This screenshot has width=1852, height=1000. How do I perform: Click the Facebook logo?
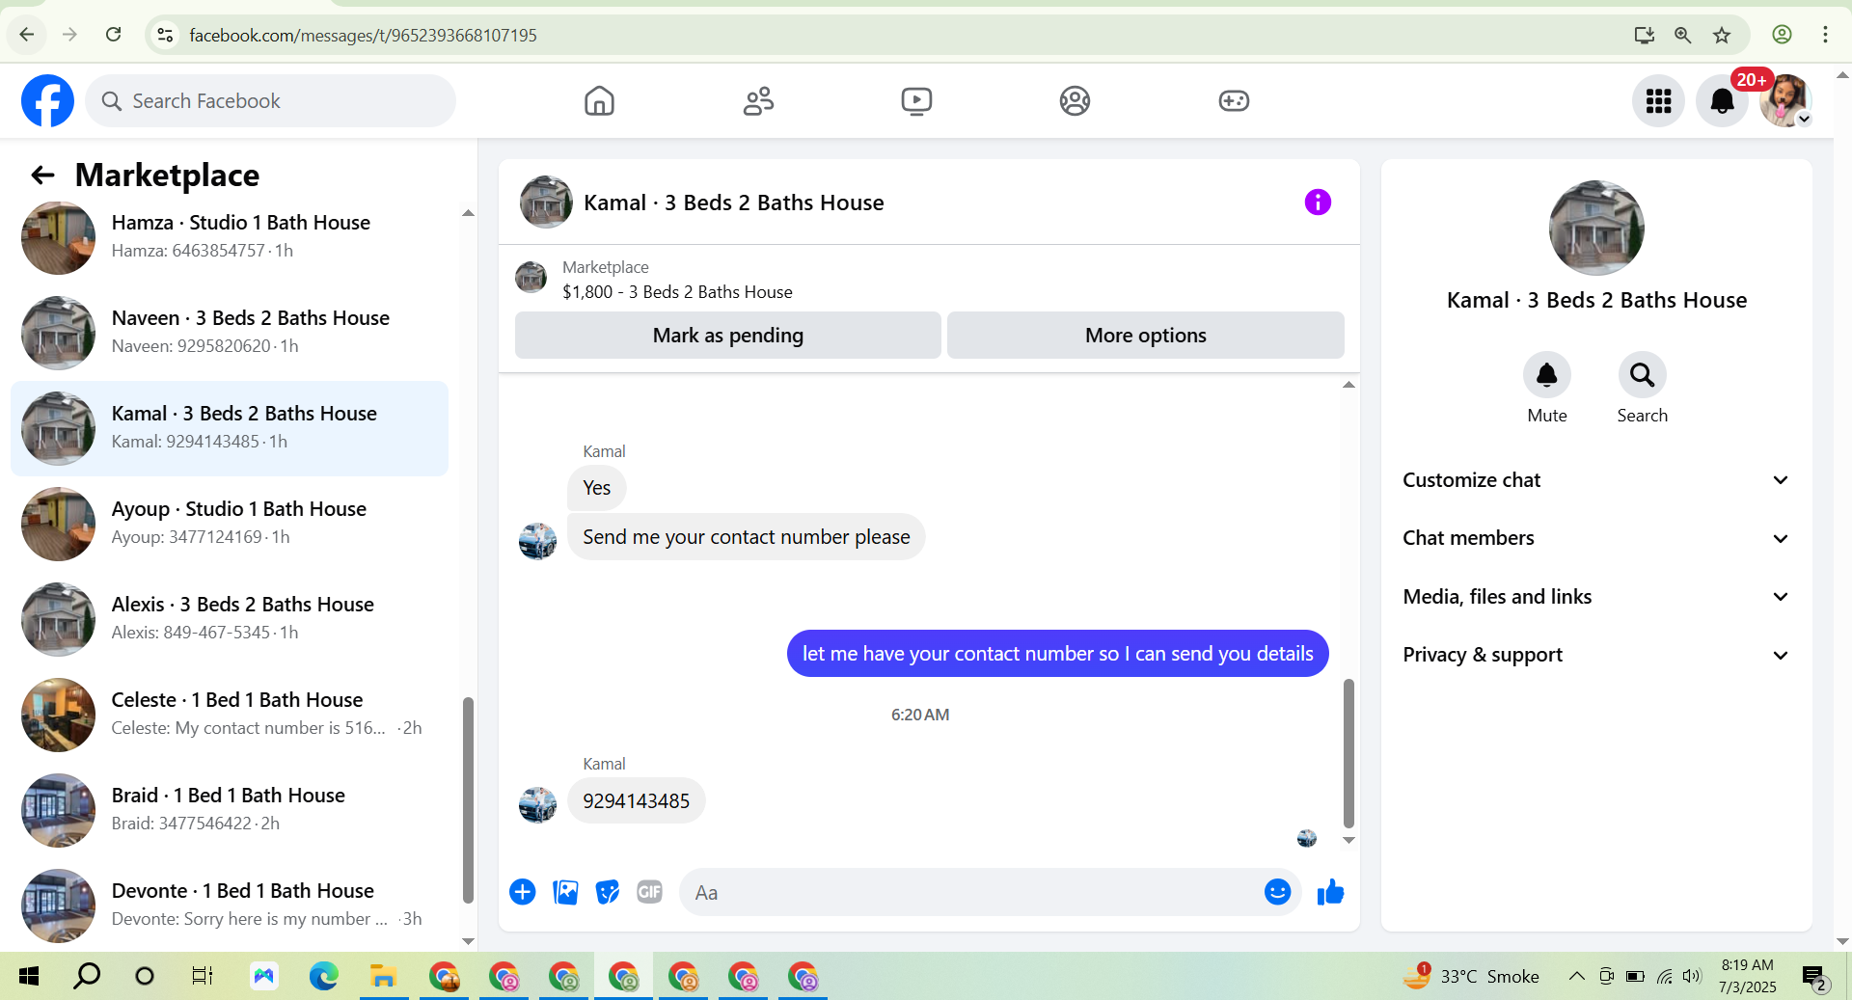tap(47, 100)
